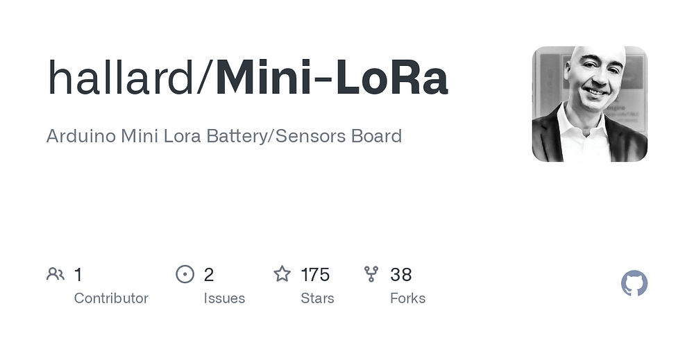Click the 38 forks count
The image size is (694, 347).
[x=401, y=275]
